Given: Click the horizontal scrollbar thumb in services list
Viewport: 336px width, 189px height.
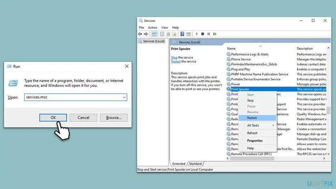Looking at the screenshot, I should pos(252,158).
